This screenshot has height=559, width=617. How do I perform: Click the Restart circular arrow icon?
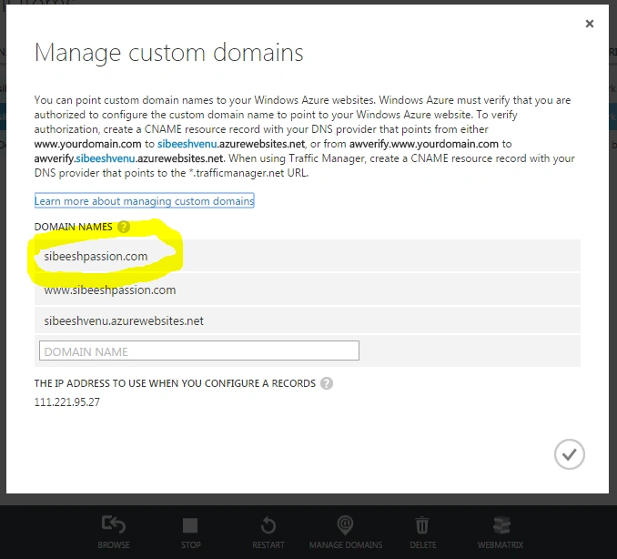(x=268, y=525)
